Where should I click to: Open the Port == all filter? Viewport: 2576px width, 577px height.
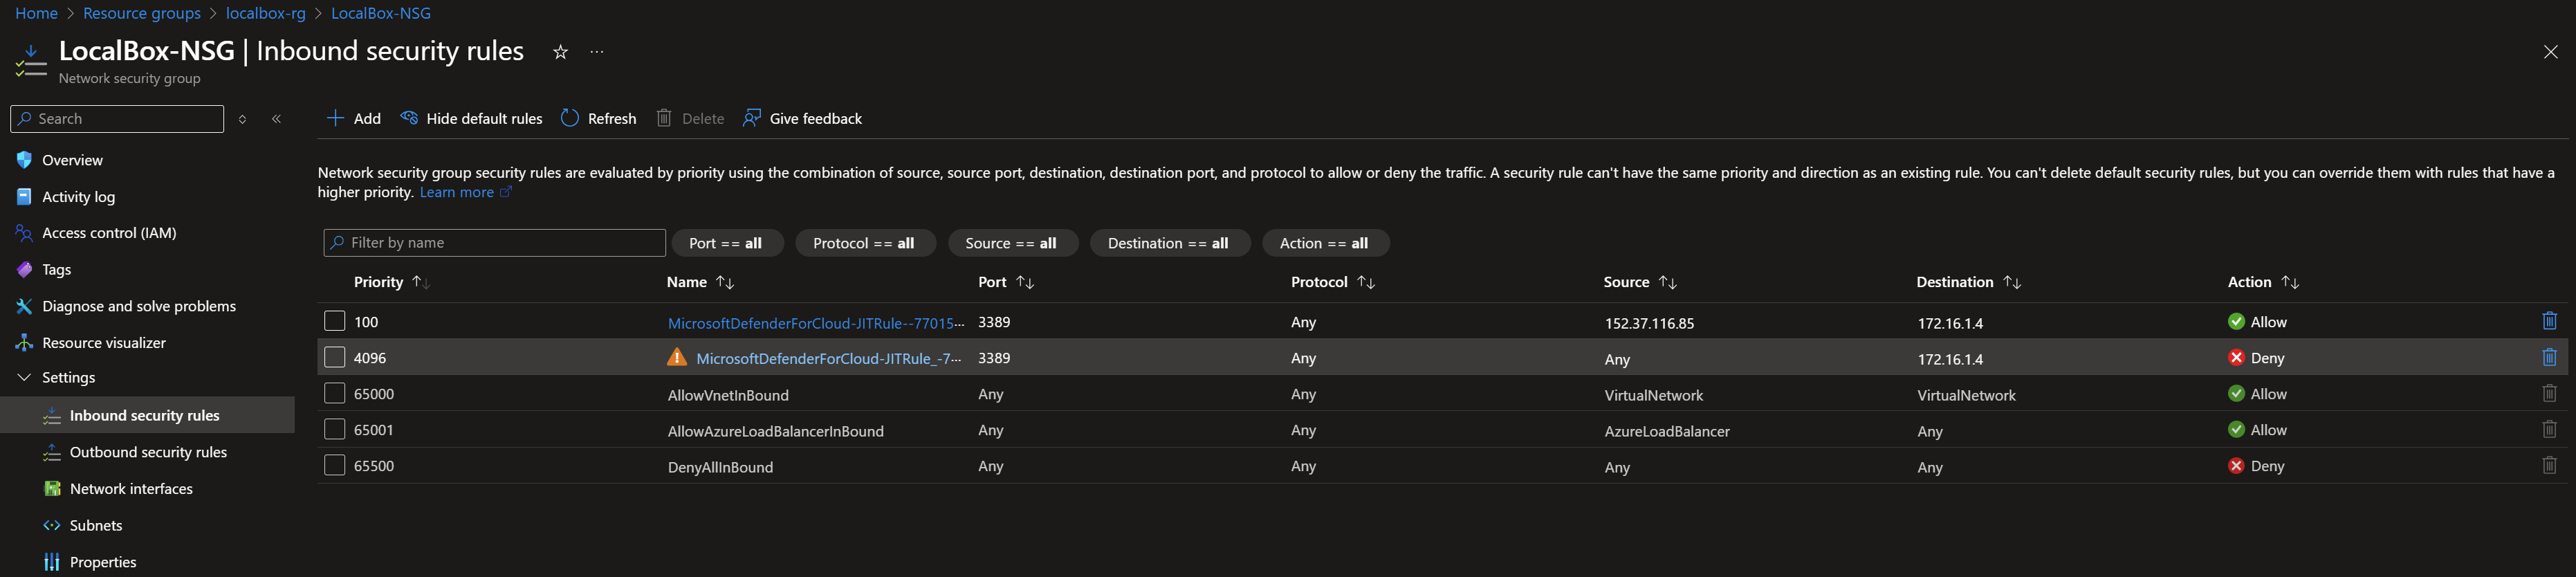[x=726, y=243]
